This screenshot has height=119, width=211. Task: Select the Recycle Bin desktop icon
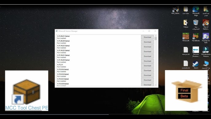pyautogui.click(x=196, y=25)
